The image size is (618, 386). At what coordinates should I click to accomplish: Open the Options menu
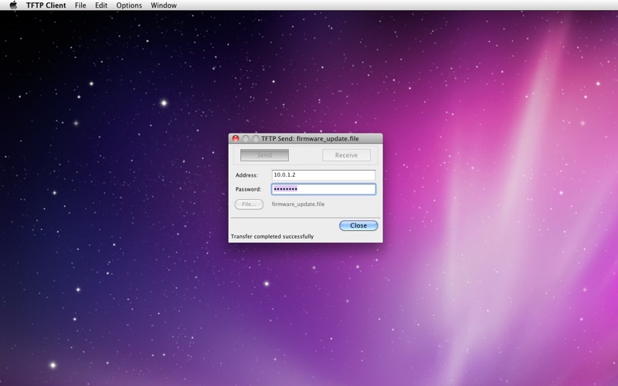129,5
